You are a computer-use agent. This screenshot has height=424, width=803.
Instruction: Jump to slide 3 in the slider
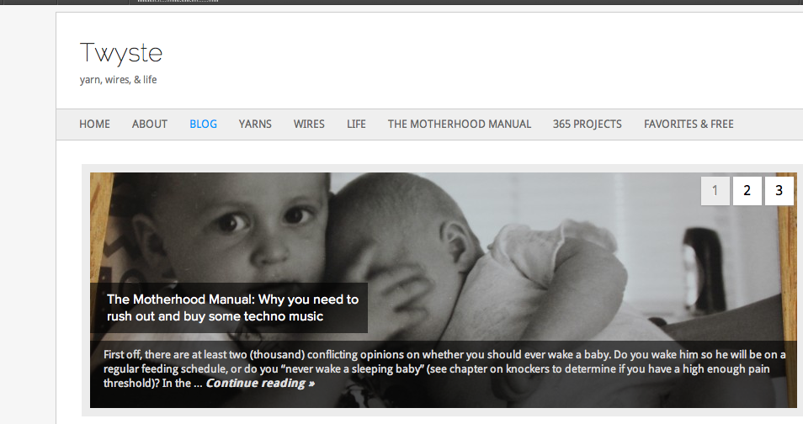(x=779, y=191)
